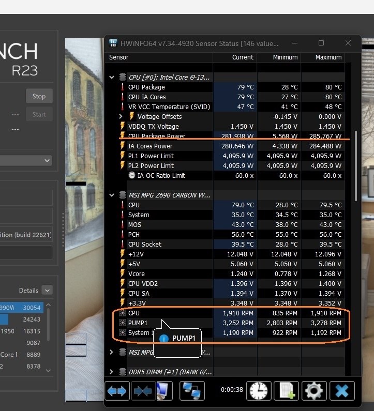Click the PL1 Power Limit lightning icon
The width and height of the screenshot is (374, 411).
point(122,156)
